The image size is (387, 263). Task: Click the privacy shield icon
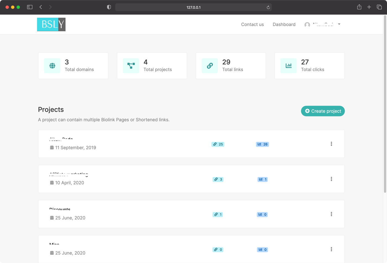point(109,7)
